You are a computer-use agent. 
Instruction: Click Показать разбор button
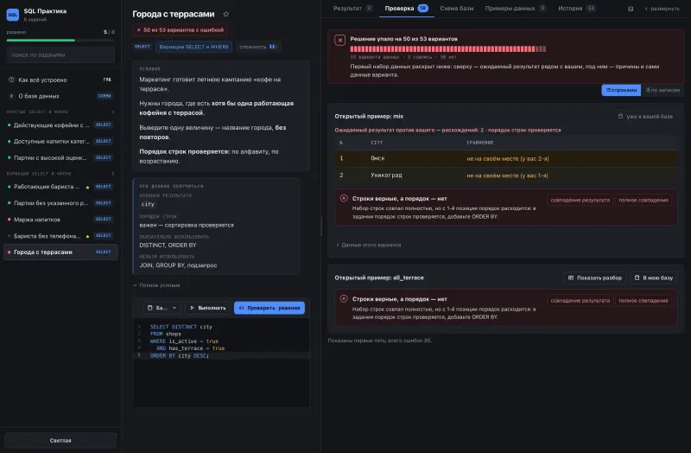point(594,278)
